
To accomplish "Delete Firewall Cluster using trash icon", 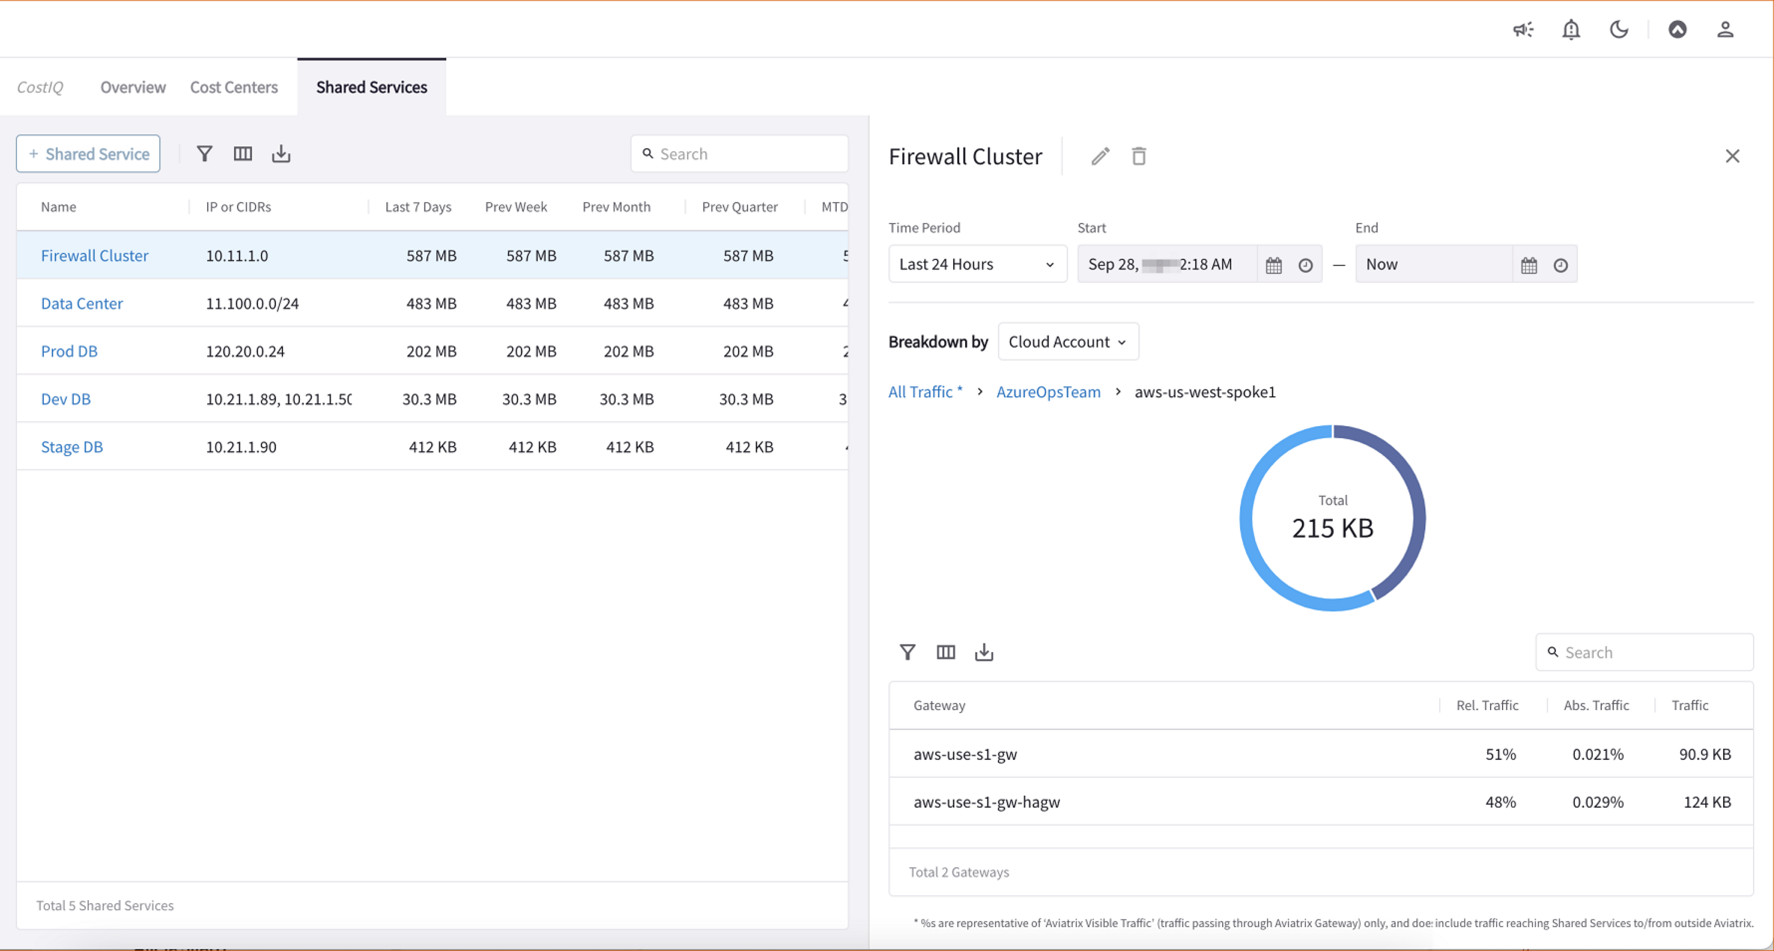I will coord(1139,156).
